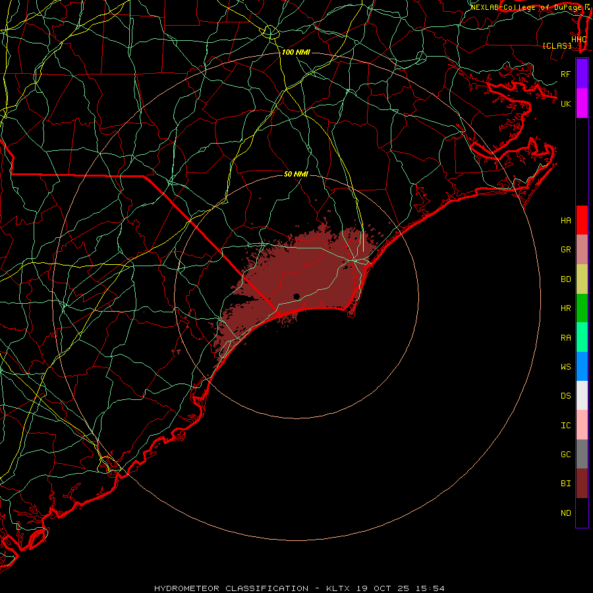Click the 'BI' legend label
This screenshot has height=593, width=593.
coord(566,484)
